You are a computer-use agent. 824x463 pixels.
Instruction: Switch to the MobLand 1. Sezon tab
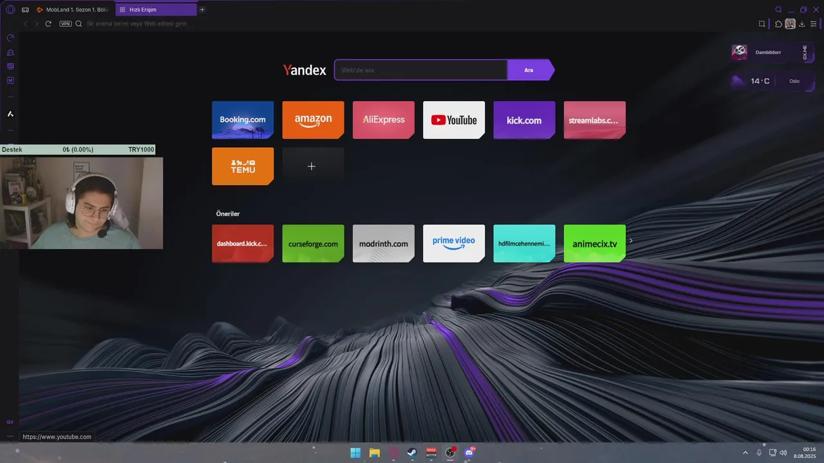[x=73, y=10]
